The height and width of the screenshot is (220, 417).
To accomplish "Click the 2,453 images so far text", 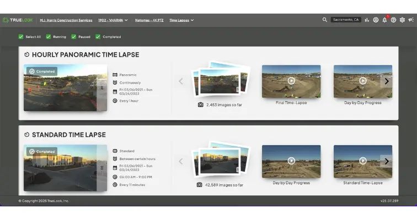I will point(224,105).
